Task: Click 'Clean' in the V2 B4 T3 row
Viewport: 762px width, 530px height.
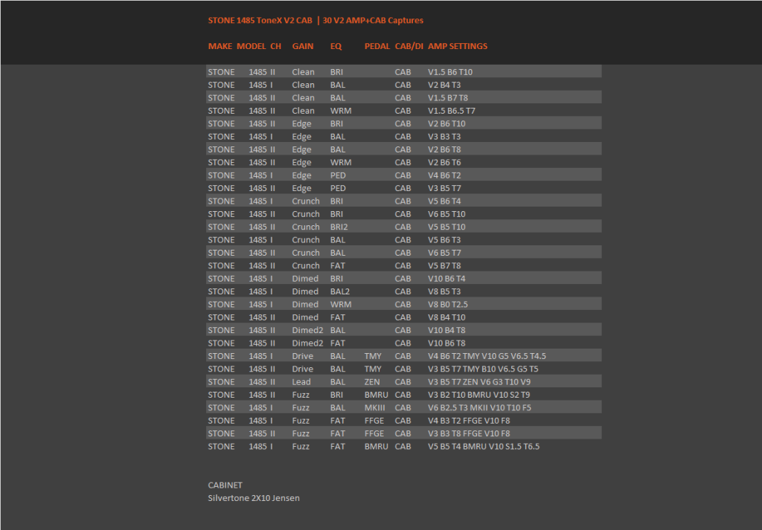Action: coord(304,85)
